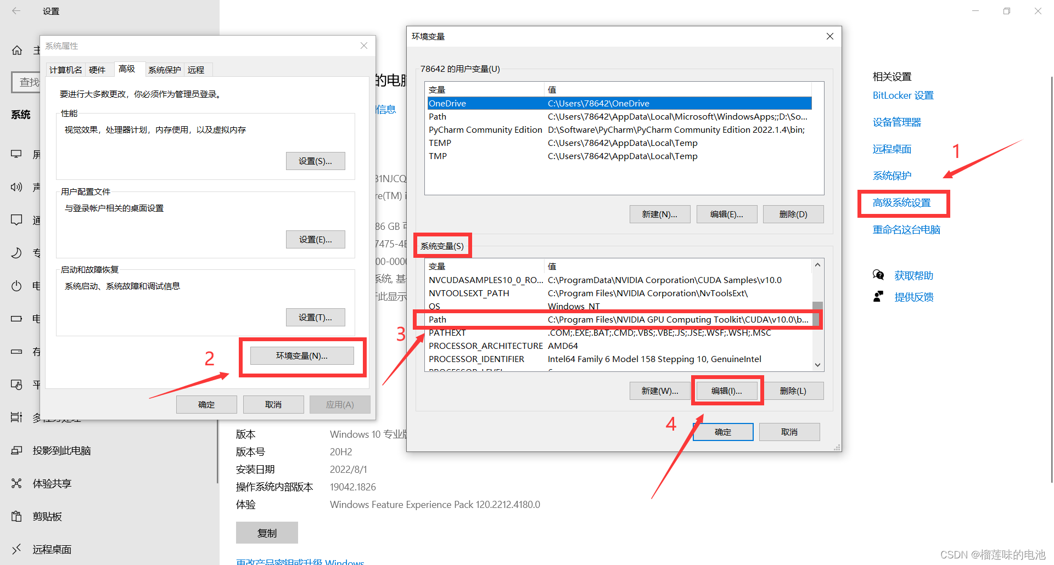Switch to 硬件 tab
This screenshot has height=565, width=1054.
[x=97, y=70]
